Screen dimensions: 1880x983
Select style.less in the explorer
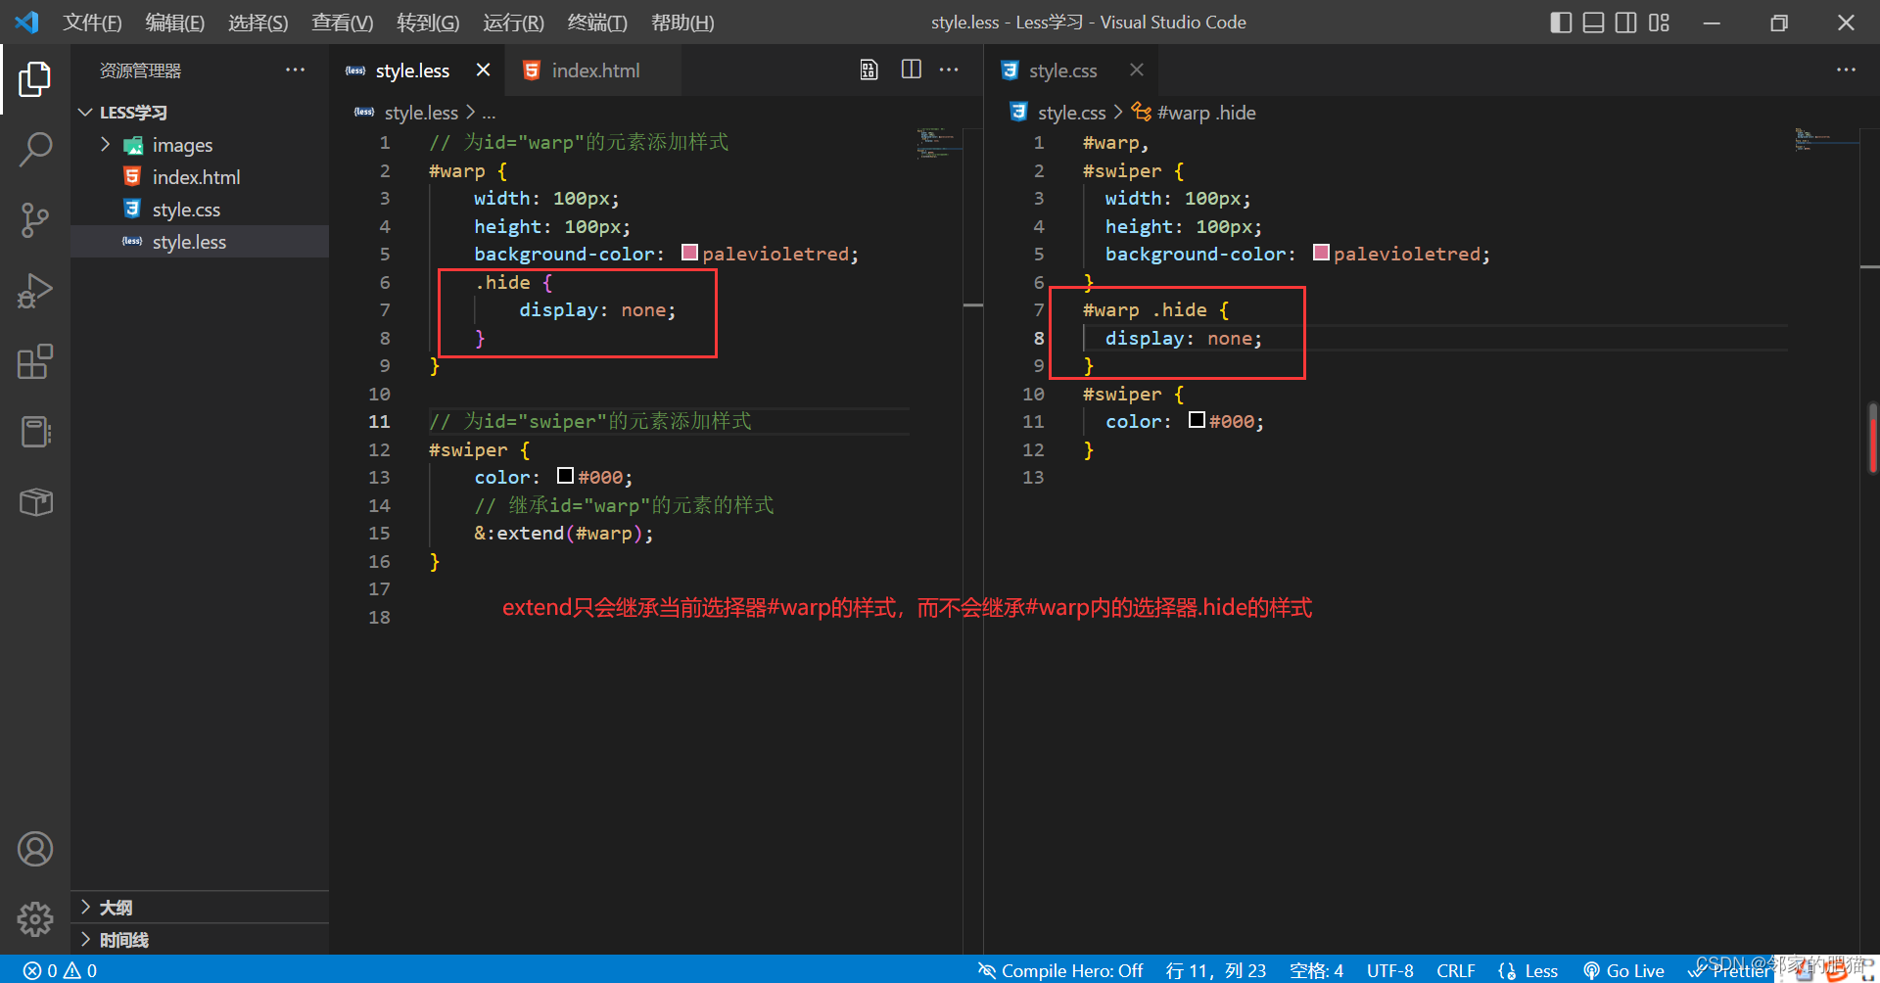(200, 242)
